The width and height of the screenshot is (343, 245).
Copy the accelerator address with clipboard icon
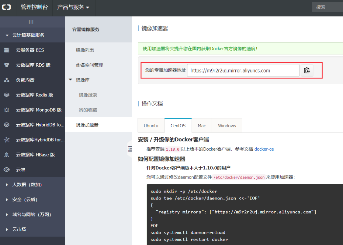click(307, 70)
